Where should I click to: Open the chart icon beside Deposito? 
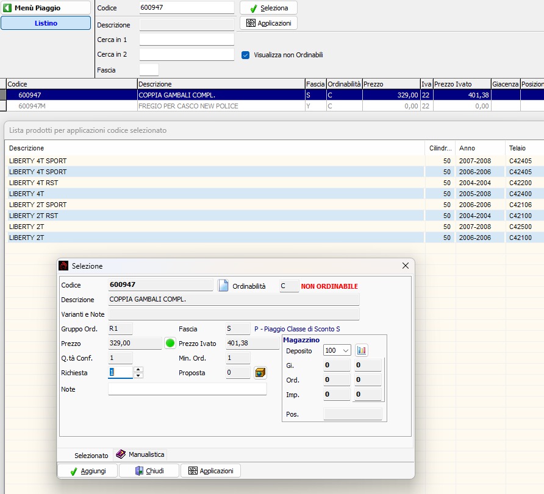[362, 350]
